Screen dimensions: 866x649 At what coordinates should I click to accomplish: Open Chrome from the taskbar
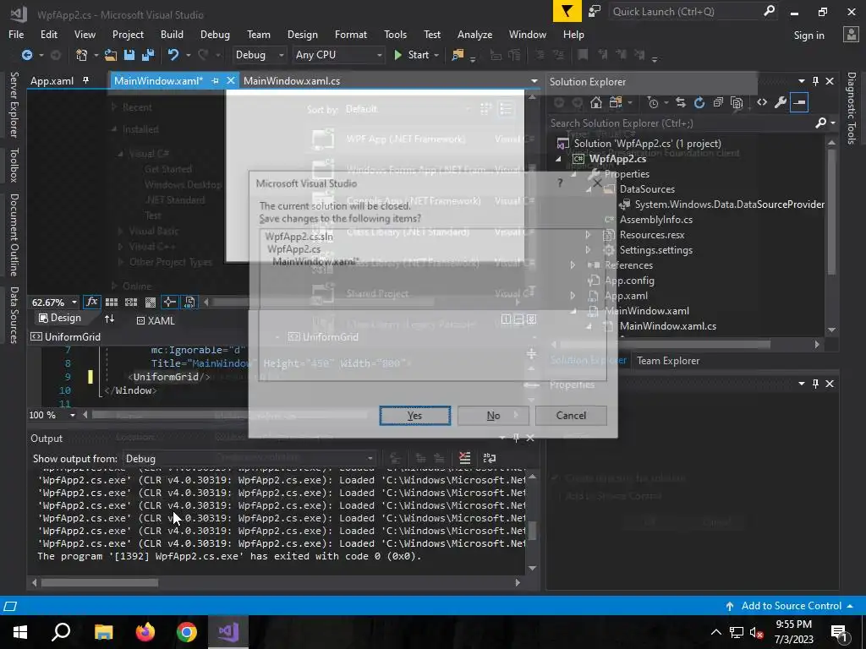tap(187, 632)
